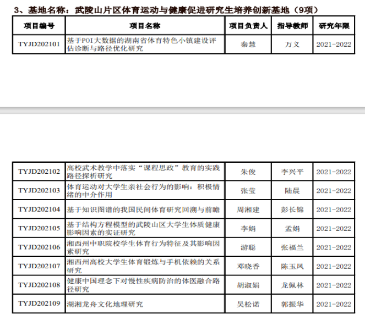
Task: Click project leader name 胡淑娟
Action: (x=248, y=285)
